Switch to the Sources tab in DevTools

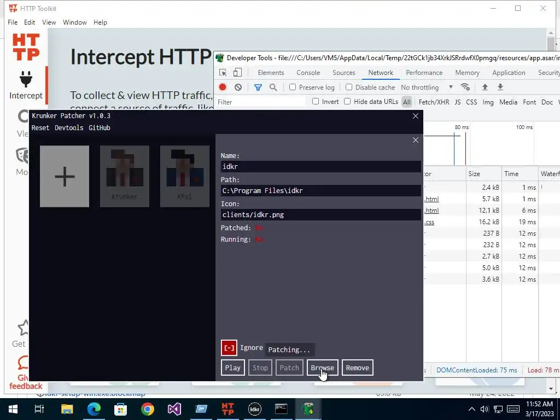344,73
